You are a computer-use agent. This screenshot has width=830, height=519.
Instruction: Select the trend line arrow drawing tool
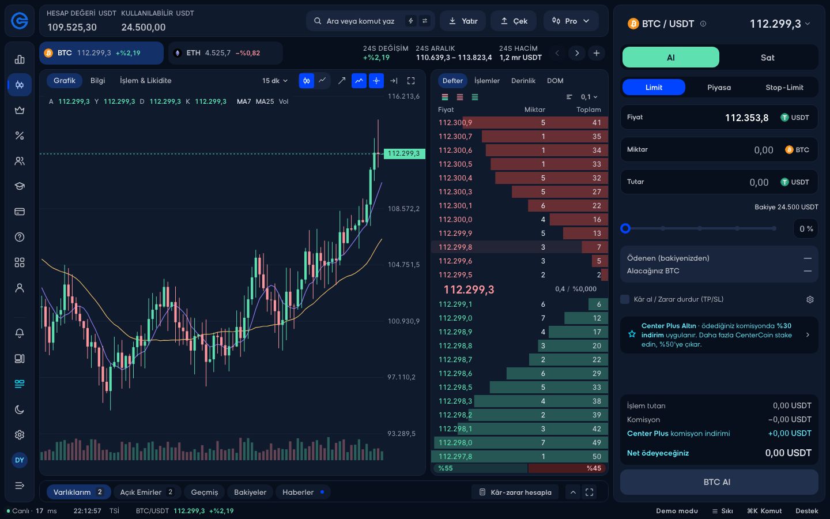click(x=342, y=81)
